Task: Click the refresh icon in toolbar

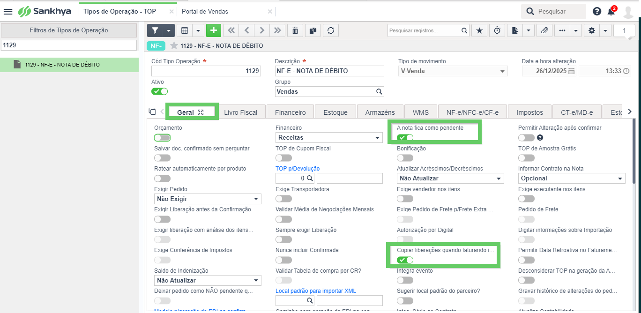Action: (x=331, y=30)
